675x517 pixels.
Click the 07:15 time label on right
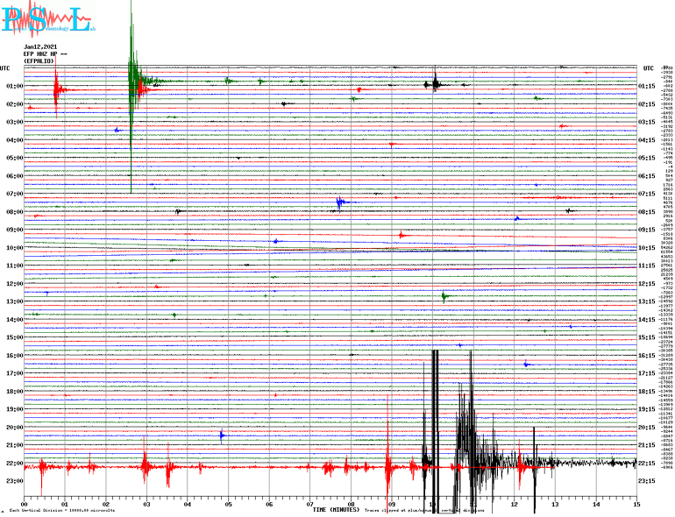(x=647, y=194)
